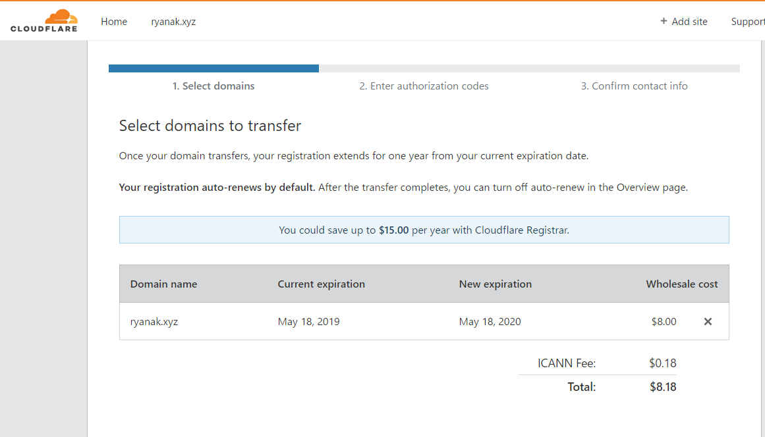The height and width of the screenshot is (437, 765).
Task: Open the ryanak.xyz site in navigation
Action: pos(173,22)
